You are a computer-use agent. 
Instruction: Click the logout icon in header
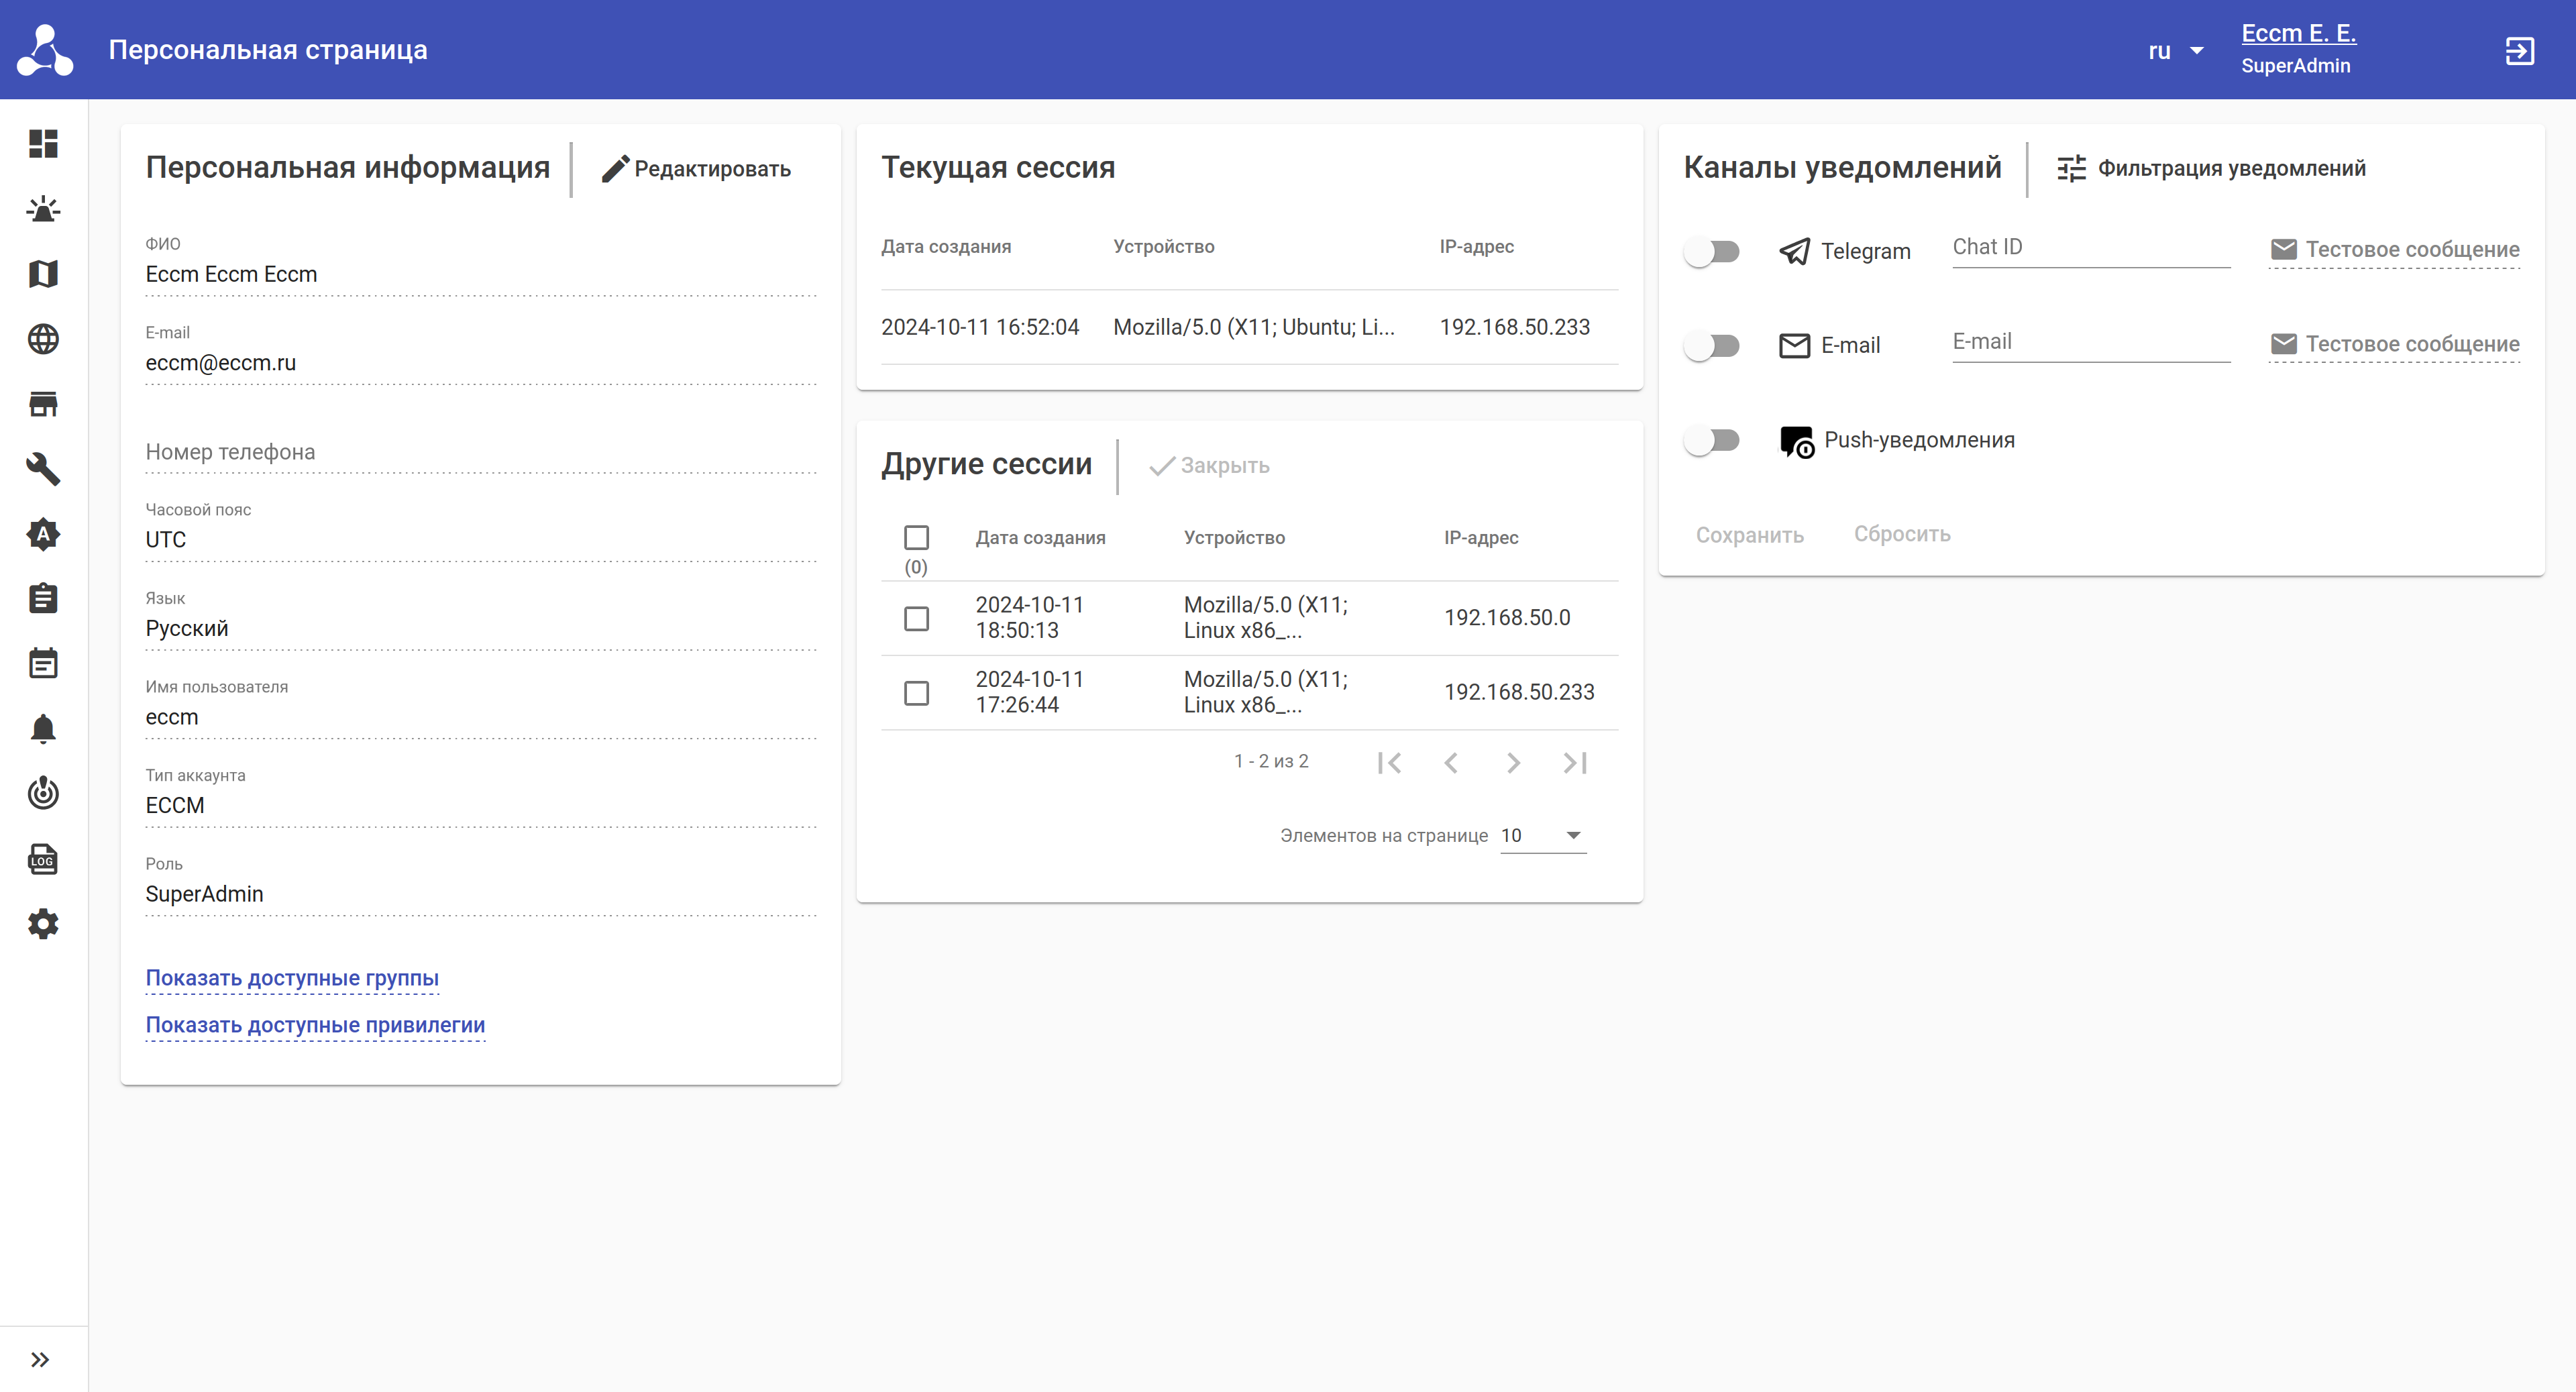pos(2519,50)
